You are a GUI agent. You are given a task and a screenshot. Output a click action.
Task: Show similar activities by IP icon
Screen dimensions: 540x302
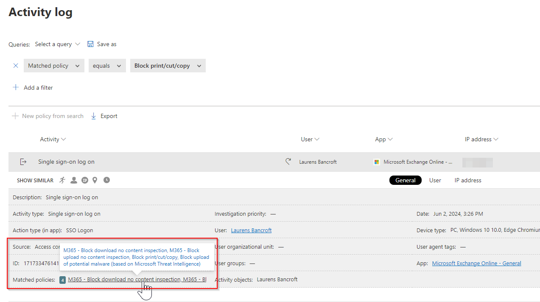click(84, 180)
